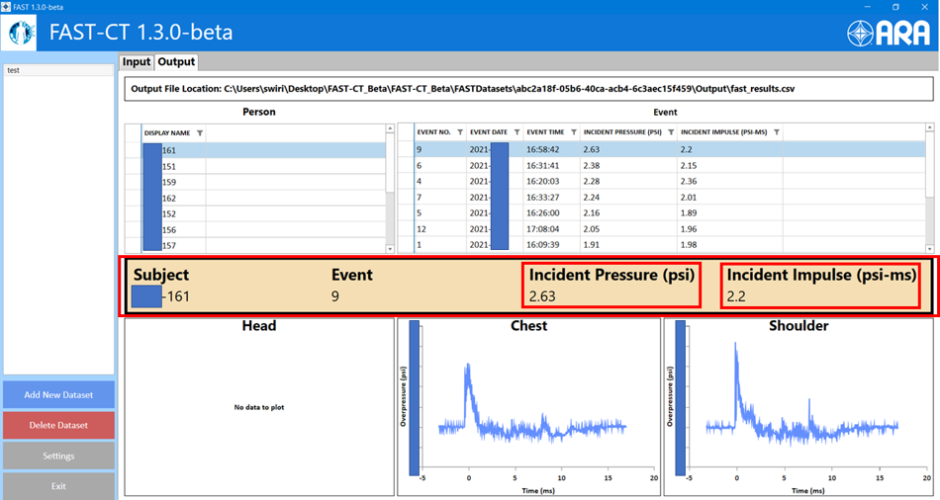Switch to the Input tab
940x500 pixels.
point(136,62)
